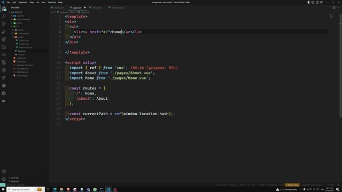
Task: Toggle secondary sidebar layout icon in title bar
Action: [x=317, y=2]
